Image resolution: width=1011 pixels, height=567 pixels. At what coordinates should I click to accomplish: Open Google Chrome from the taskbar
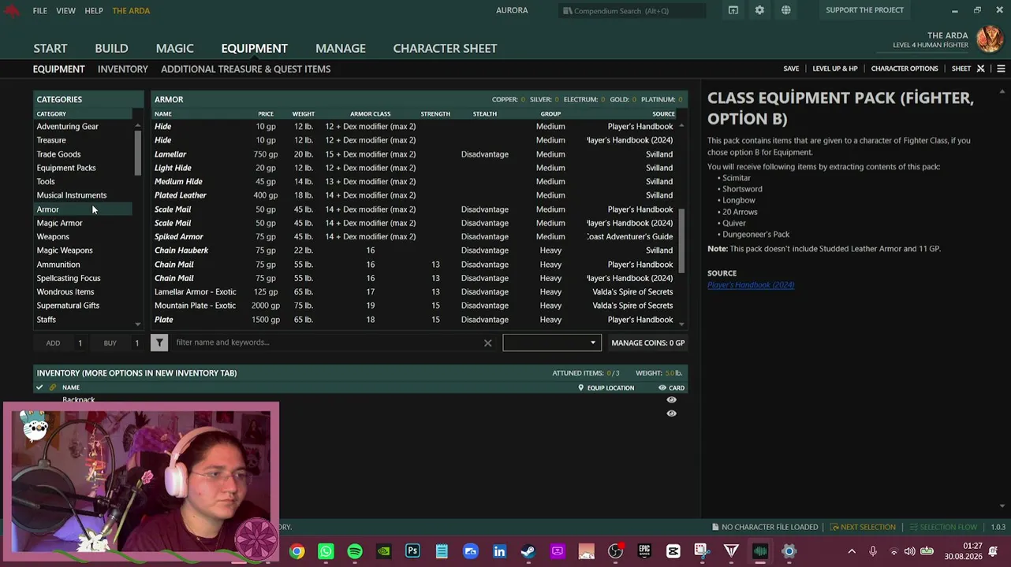[297, 551]
